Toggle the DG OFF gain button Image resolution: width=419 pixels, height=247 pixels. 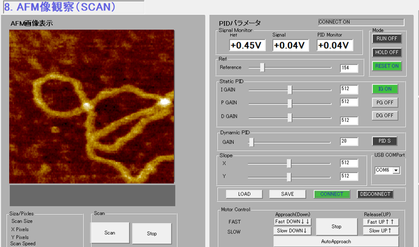385,116
